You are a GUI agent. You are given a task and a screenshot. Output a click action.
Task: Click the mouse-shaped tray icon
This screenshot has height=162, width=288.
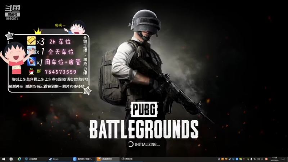pyautogui.click(x=219, y=159)
